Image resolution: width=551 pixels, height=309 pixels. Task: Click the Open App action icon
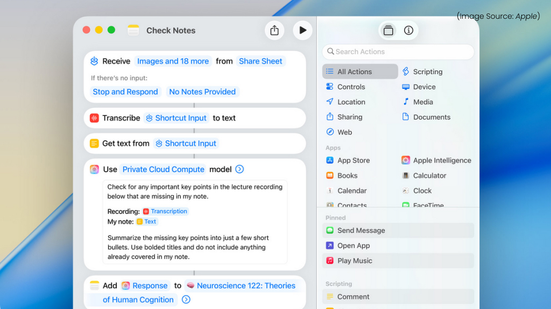[330, 246]
